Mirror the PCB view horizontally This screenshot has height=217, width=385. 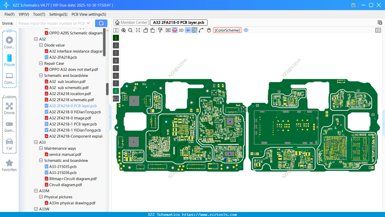pos(168,30)
